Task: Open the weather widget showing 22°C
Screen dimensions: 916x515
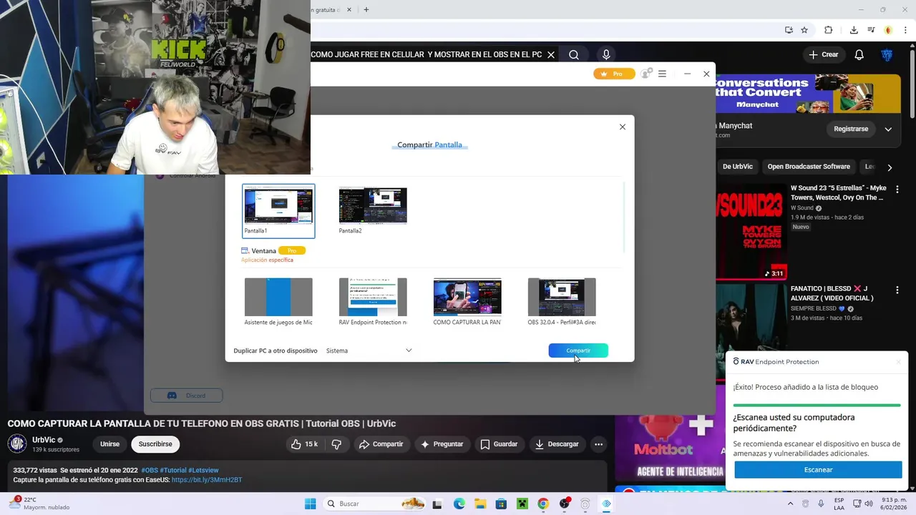Action: 39,504
